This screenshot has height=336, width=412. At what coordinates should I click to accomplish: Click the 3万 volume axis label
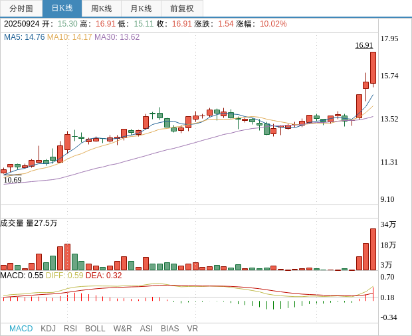[386, 265]
